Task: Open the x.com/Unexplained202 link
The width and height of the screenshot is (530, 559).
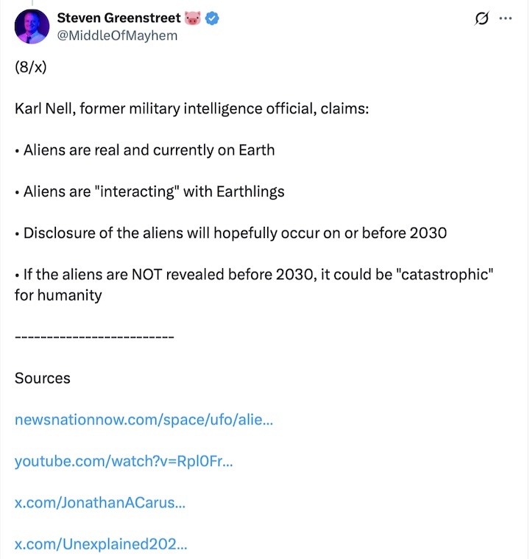Action: pos(101,545)
